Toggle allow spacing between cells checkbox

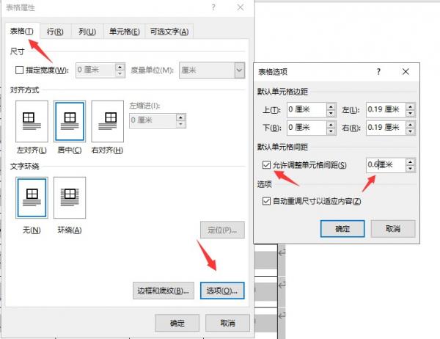[x=266, y=165]
